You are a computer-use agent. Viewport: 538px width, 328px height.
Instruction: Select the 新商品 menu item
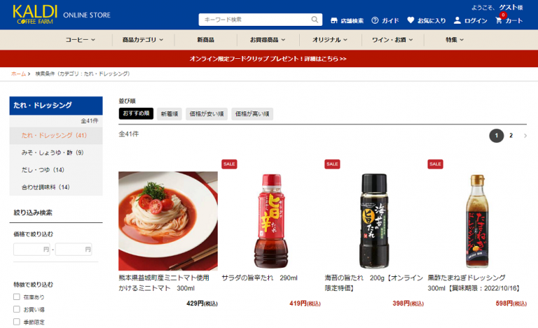coord(205,40)
